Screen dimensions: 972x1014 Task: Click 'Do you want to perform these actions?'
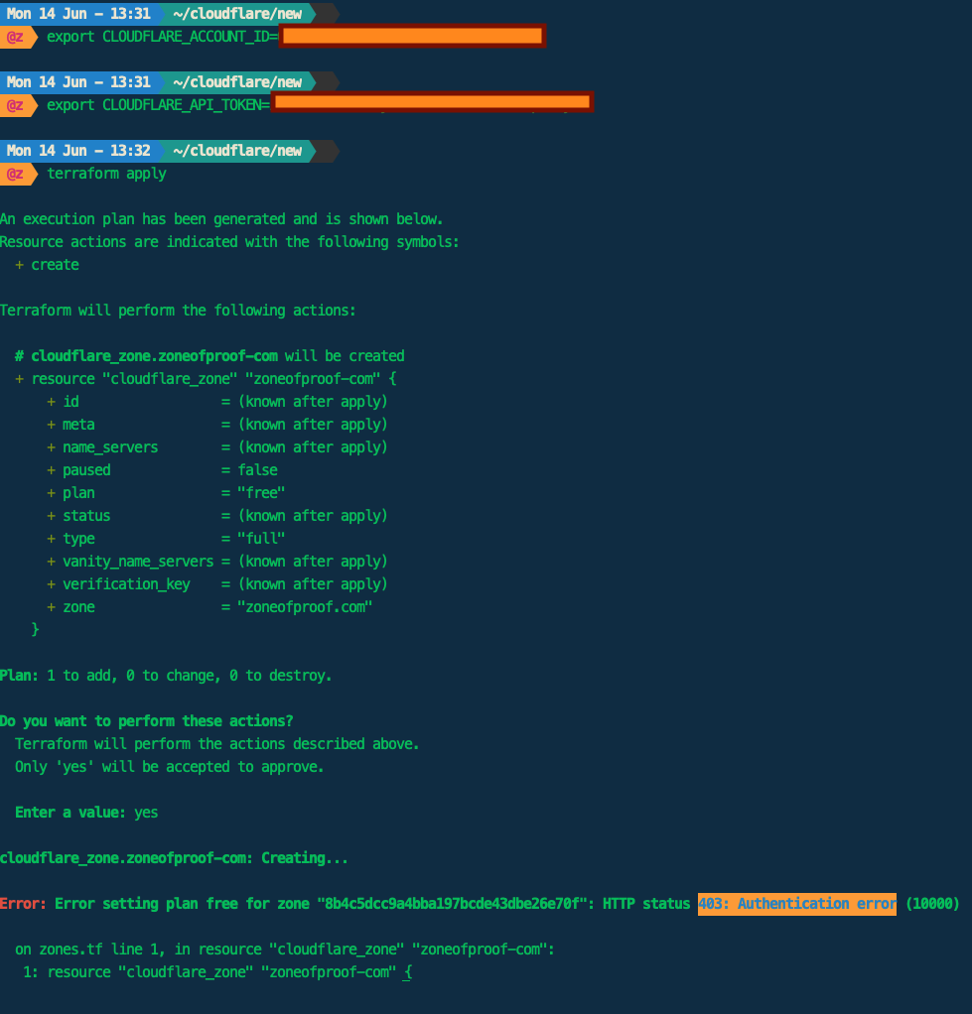(x=146, y=721)
